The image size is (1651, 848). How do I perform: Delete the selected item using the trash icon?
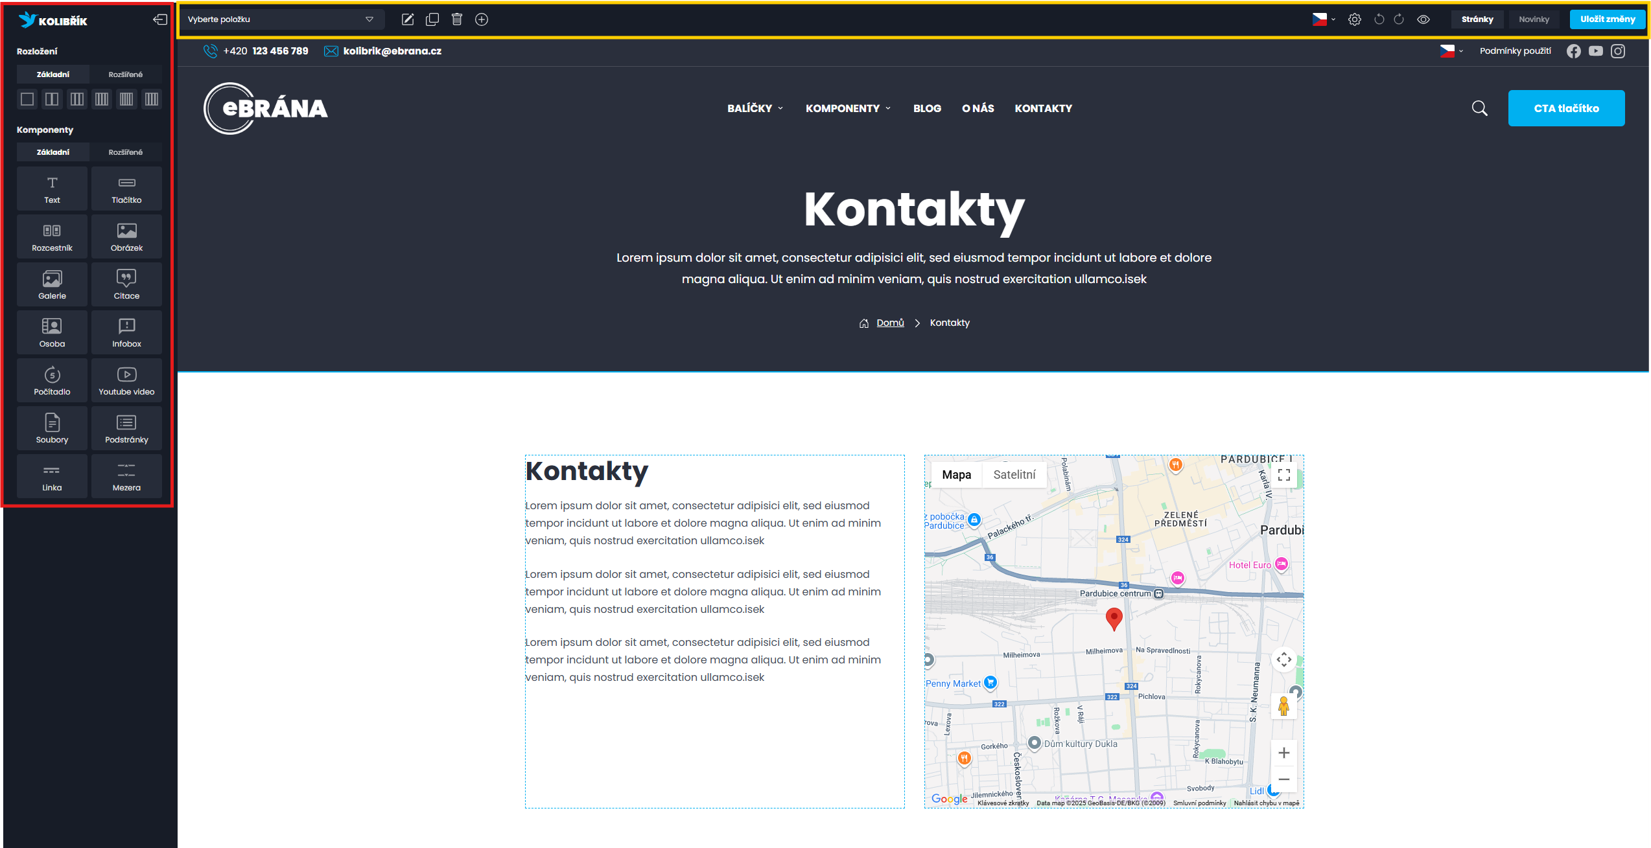(x=457, y=19)
